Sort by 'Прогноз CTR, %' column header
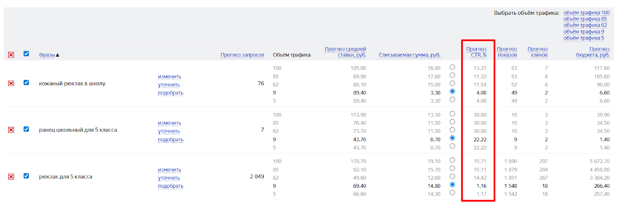Screen dimensions: 620x202 tap(476, 52)
